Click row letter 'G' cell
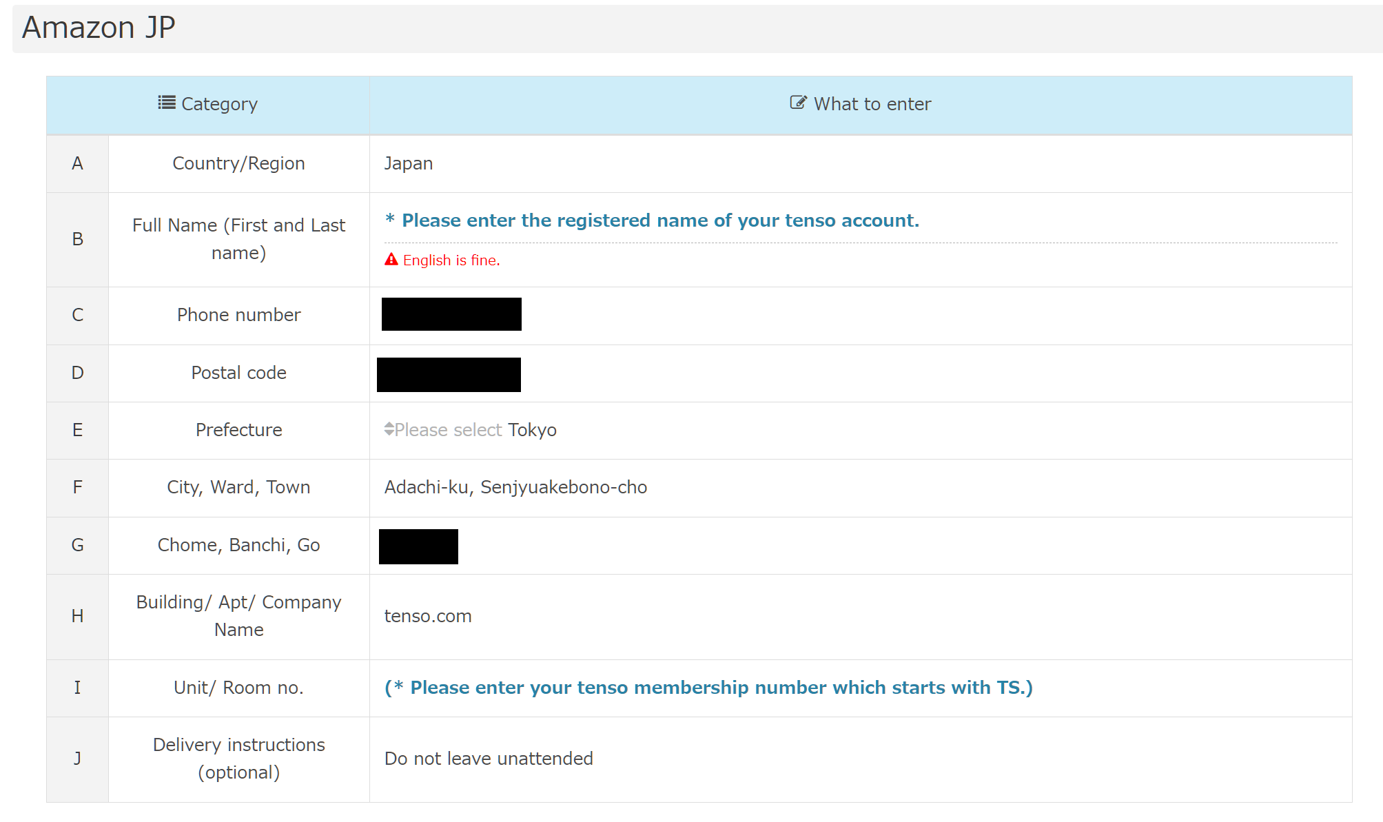The width and height of the screenshot is (1383, 822). [x=77, y=546]
